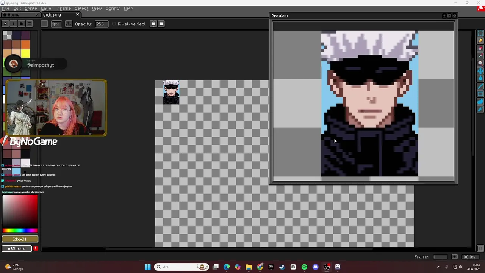
Task: Pick the transparent checkered palette swatch
Action: pyautogui.click(x=7, y=36)
